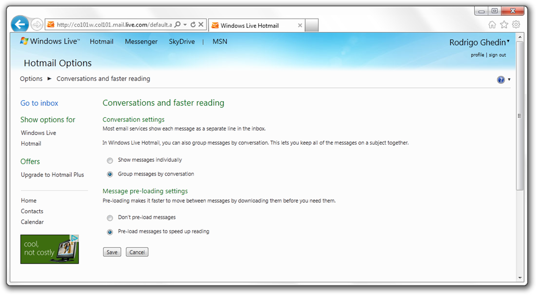Open Calendar in the sidebar
This screenshot has width=536, height=295.
32,222
